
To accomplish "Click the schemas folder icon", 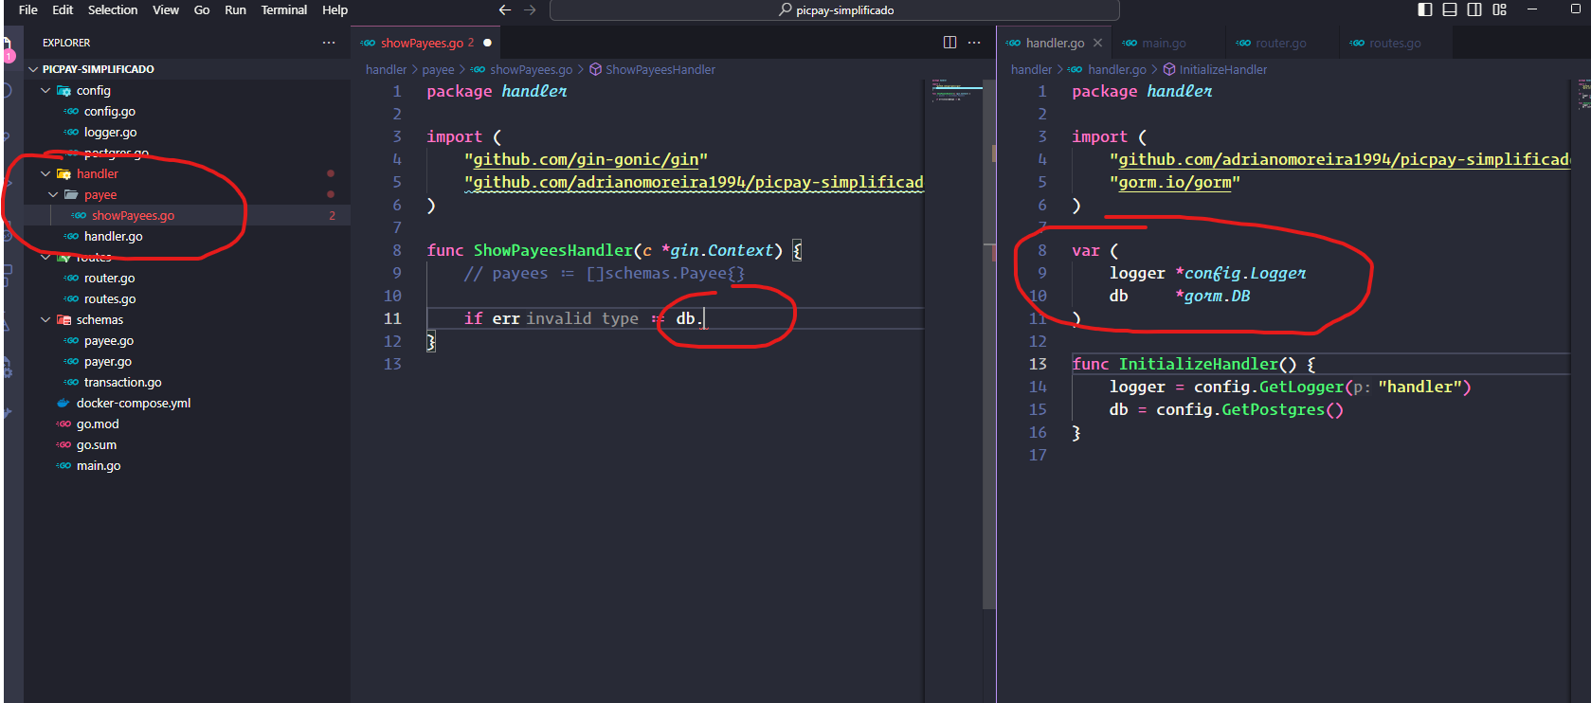I will [x=64, y=319].
